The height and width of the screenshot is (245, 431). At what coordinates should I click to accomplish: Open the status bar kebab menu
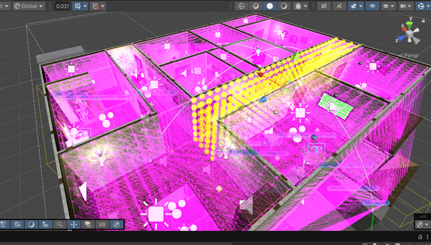click(428, 237)
